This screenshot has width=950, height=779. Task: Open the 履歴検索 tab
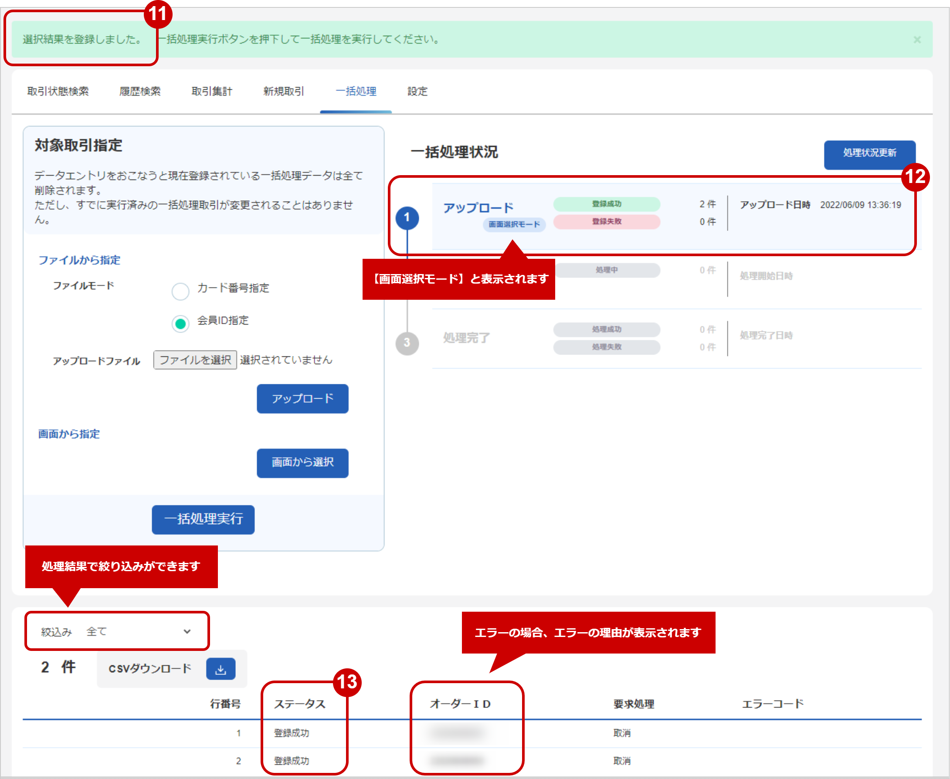(x=140, y=91)
